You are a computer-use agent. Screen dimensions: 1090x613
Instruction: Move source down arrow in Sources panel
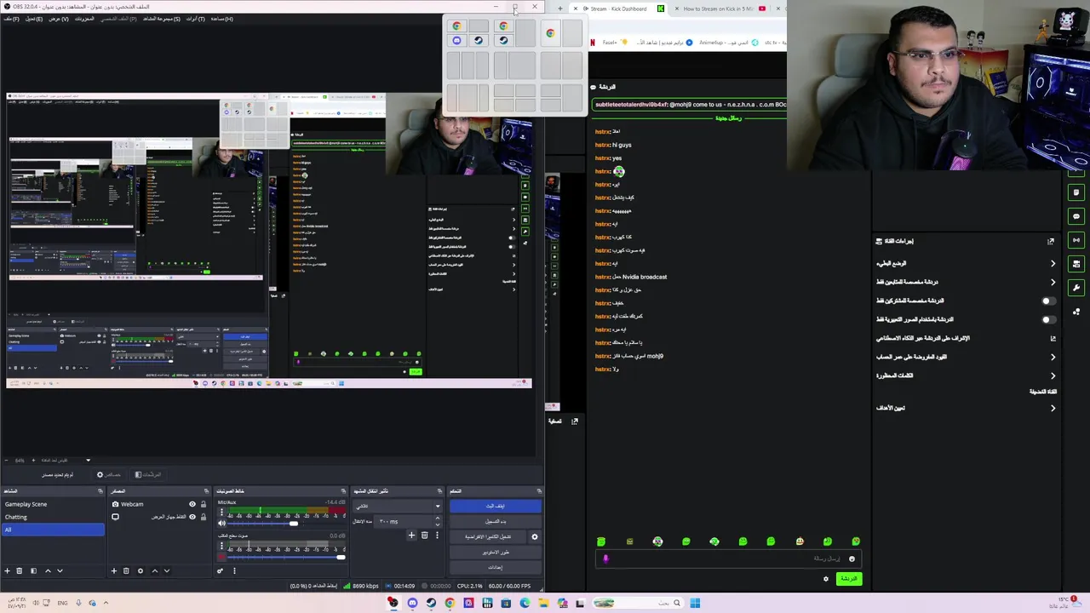point(167,570)
